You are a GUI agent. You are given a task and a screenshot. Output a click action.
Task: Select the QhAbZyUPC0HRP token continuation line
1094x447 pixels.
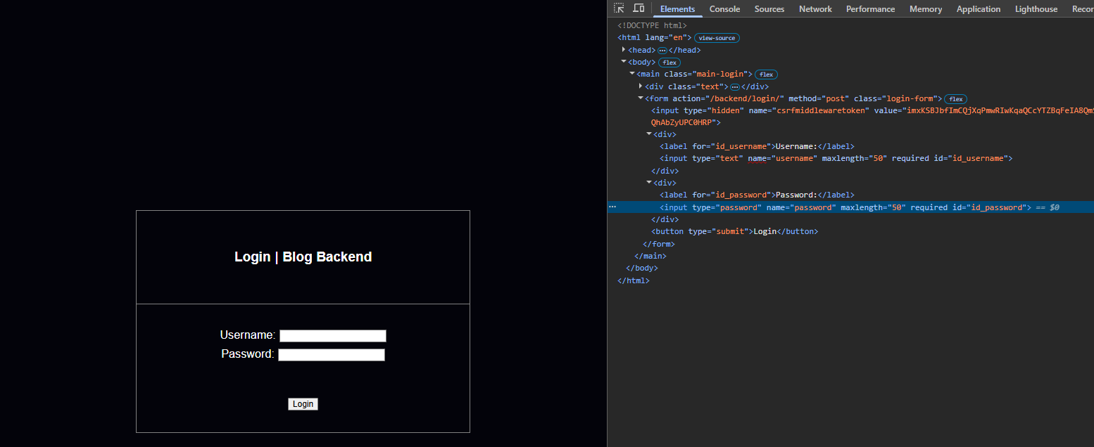tap(686, 122)
